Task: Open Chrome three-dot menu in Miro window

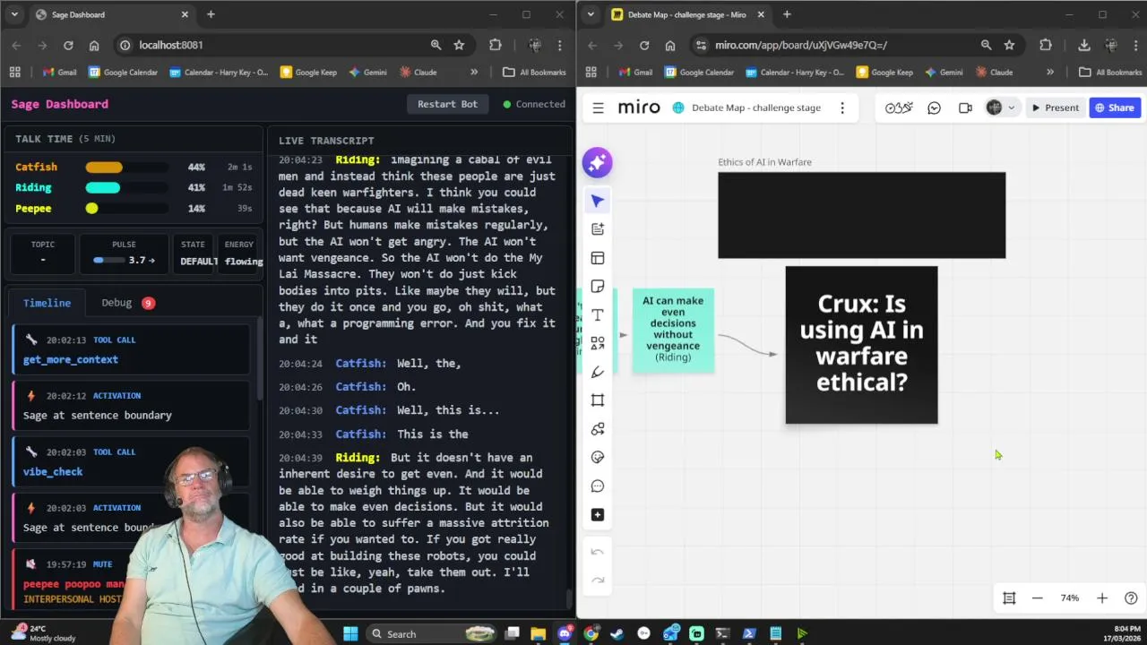Action: point(1135,45)
